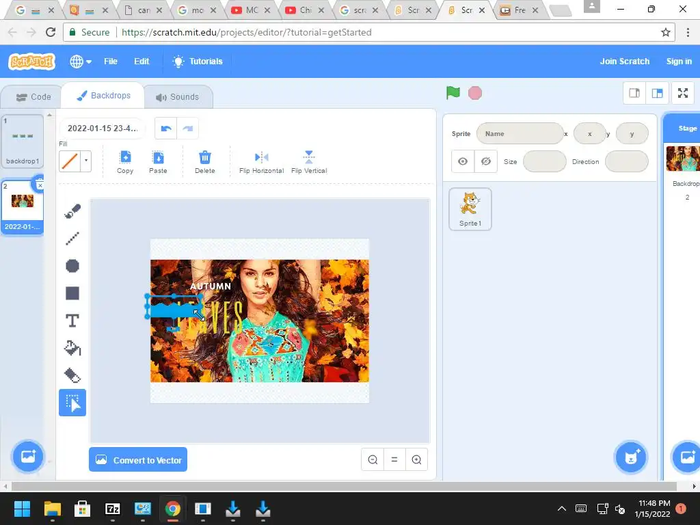Click the Sign in link
Viewport: 700px width, 525px height.
679,62
